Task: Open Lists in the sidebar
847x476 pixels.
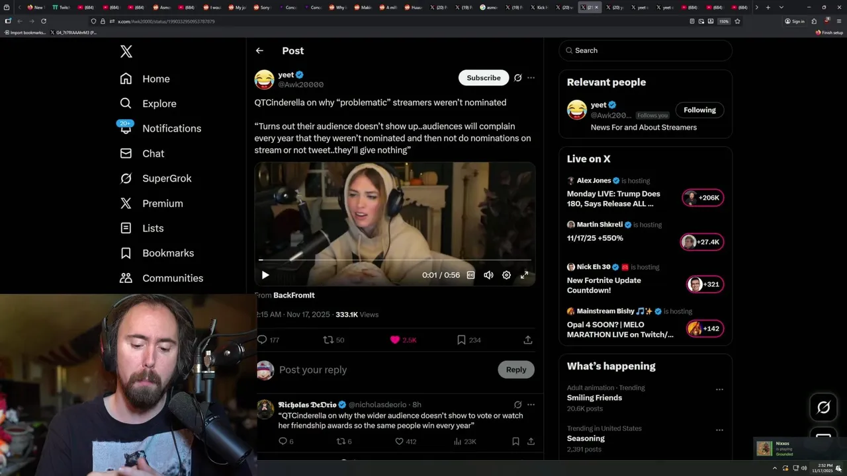Action: [x=142, y=228]
